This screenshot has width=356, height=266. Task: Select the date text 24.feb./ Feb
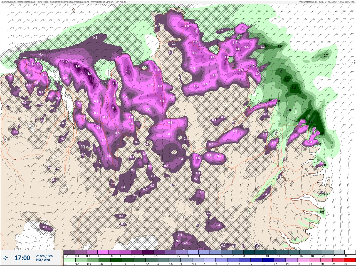(x=44, y=256)
